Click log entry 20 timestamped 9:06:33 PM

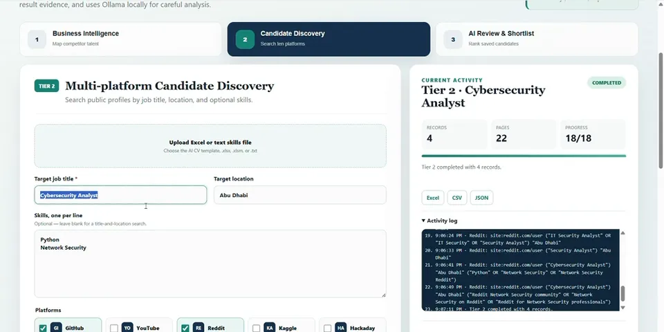518,254
